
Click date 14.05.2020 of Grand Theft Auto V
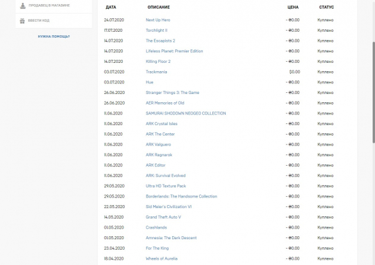point(113,217)
